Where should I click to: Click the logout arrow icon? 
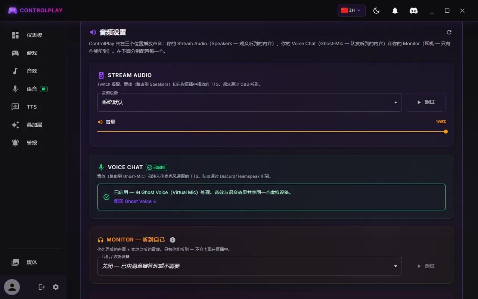point(42,287)
